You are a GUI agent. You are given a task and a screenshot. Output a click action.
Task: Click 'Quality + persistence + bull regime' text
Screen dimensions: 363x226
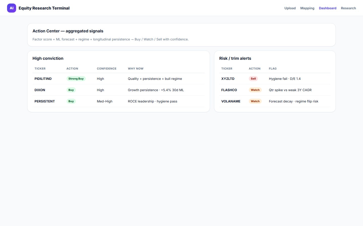point(155,79)
